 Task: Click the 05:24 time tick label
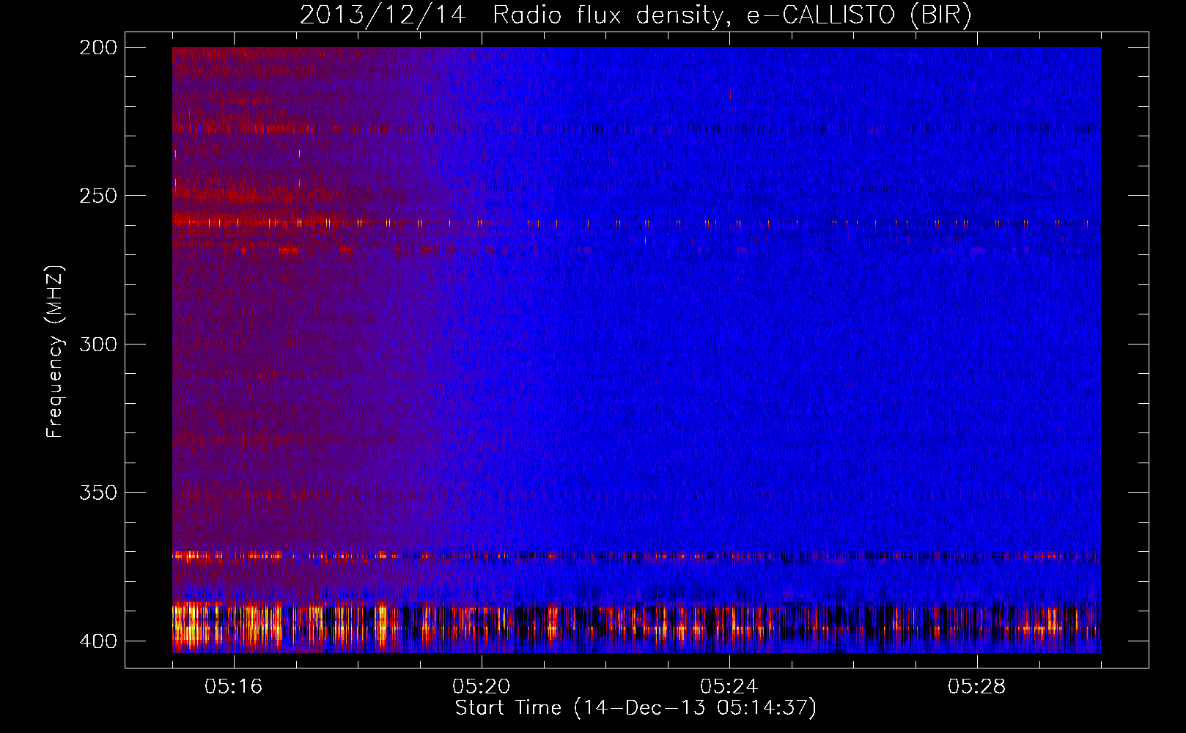729,686
